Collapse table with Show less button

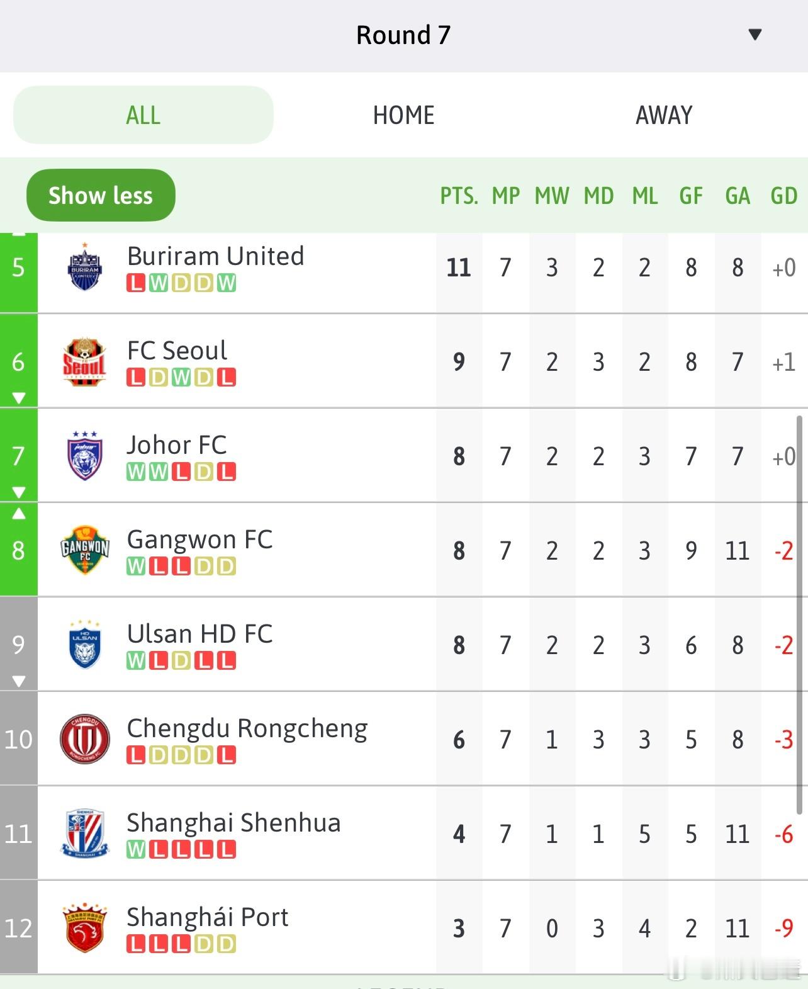point(101,195)
